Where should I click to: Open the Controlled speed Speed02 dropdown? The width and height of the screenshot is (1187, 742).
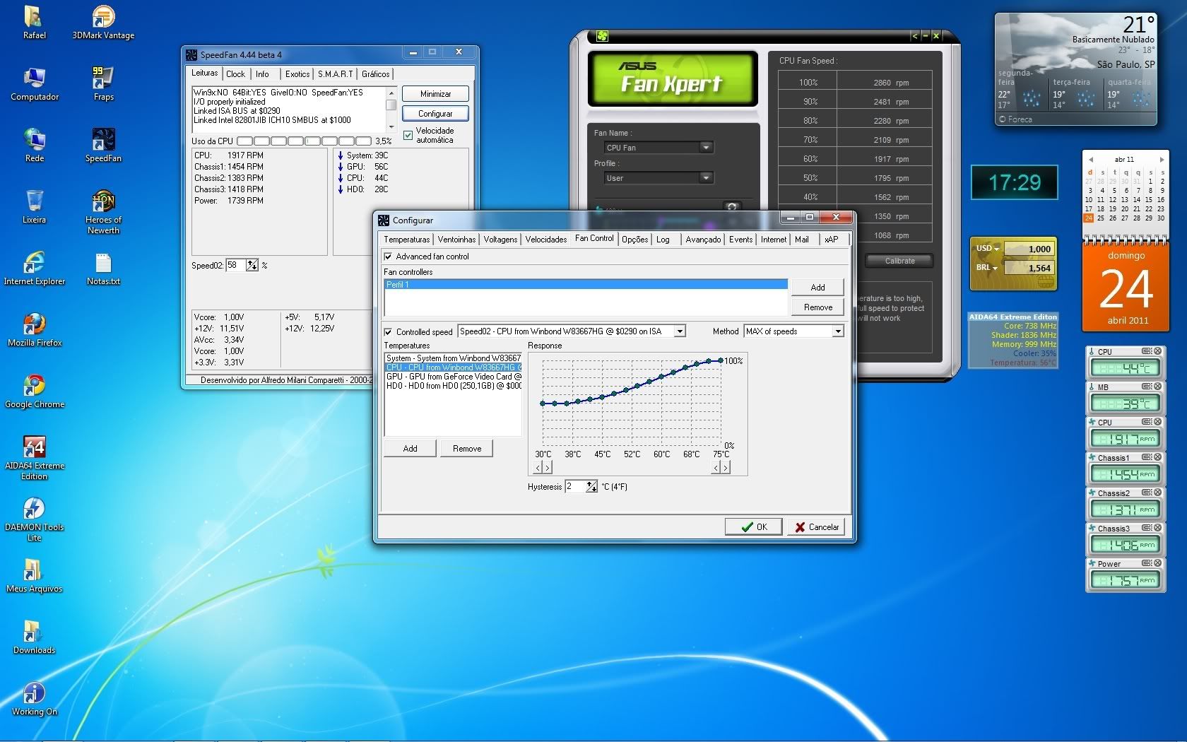click(x=679, y=331)
